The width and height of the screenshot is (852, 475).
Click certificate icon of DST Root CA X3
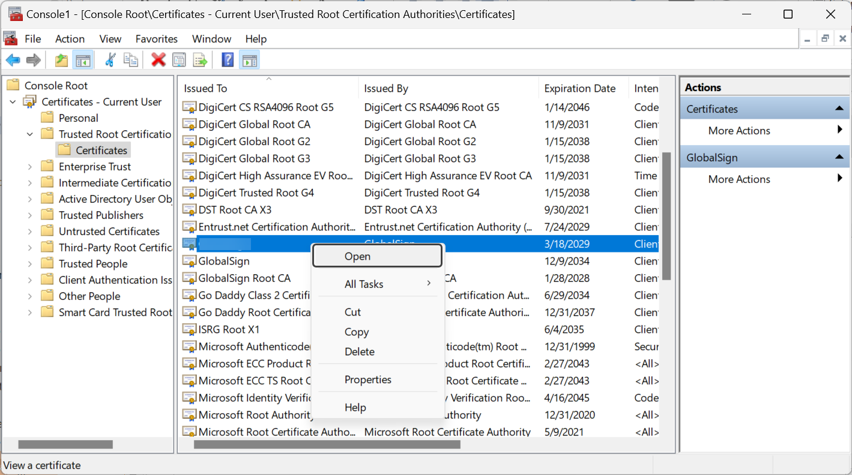coord(189,210)
